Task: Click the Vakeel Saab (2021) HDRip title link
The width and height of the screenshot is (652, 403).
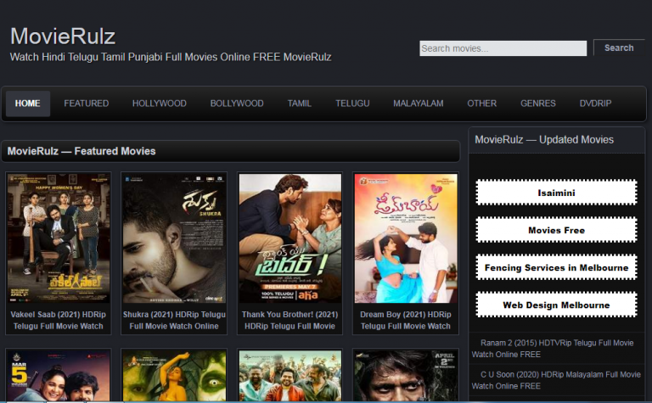Action: (x=59, y=321)
